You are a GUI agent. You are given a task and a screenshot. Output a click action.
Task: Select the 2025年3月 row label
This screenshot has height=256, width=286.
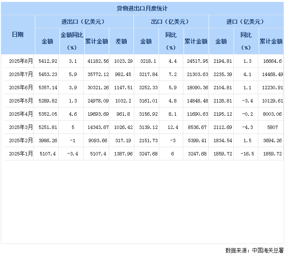pos(21,127)
